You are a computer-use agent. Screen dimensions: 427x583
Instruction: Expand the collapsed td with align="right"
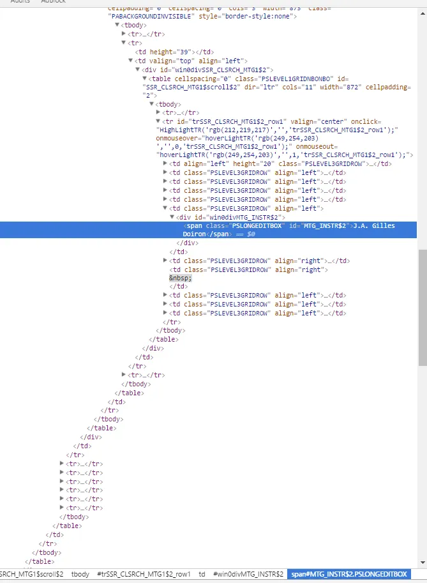165,261
